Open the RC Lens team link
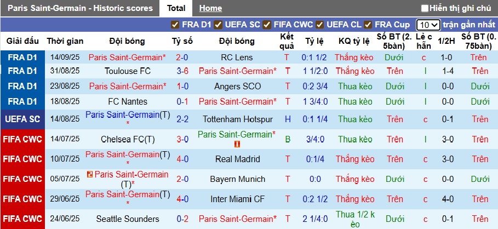The width and height of the screenshot is (498, 229). [x=237, y=58]
